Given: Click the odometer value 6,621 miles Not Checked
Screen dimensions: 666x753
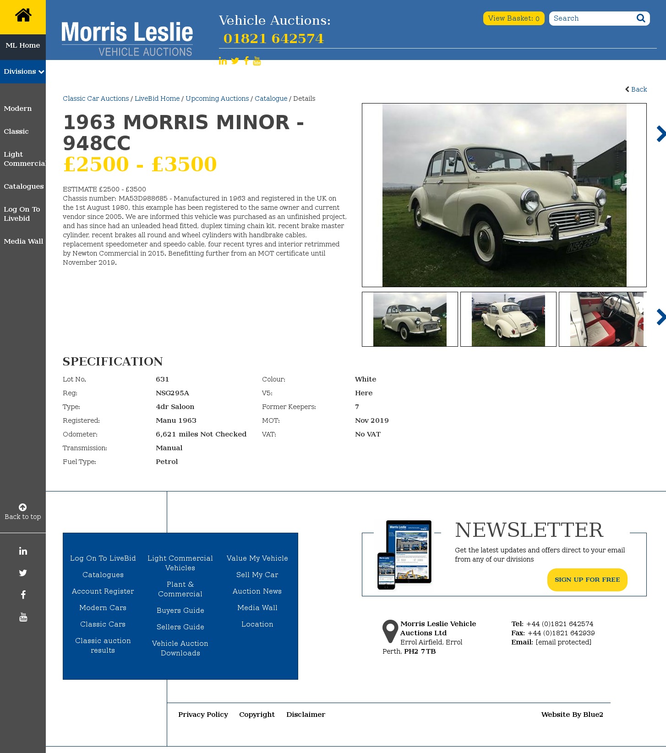Looking at the screenshot, I should tap(201, 434).
